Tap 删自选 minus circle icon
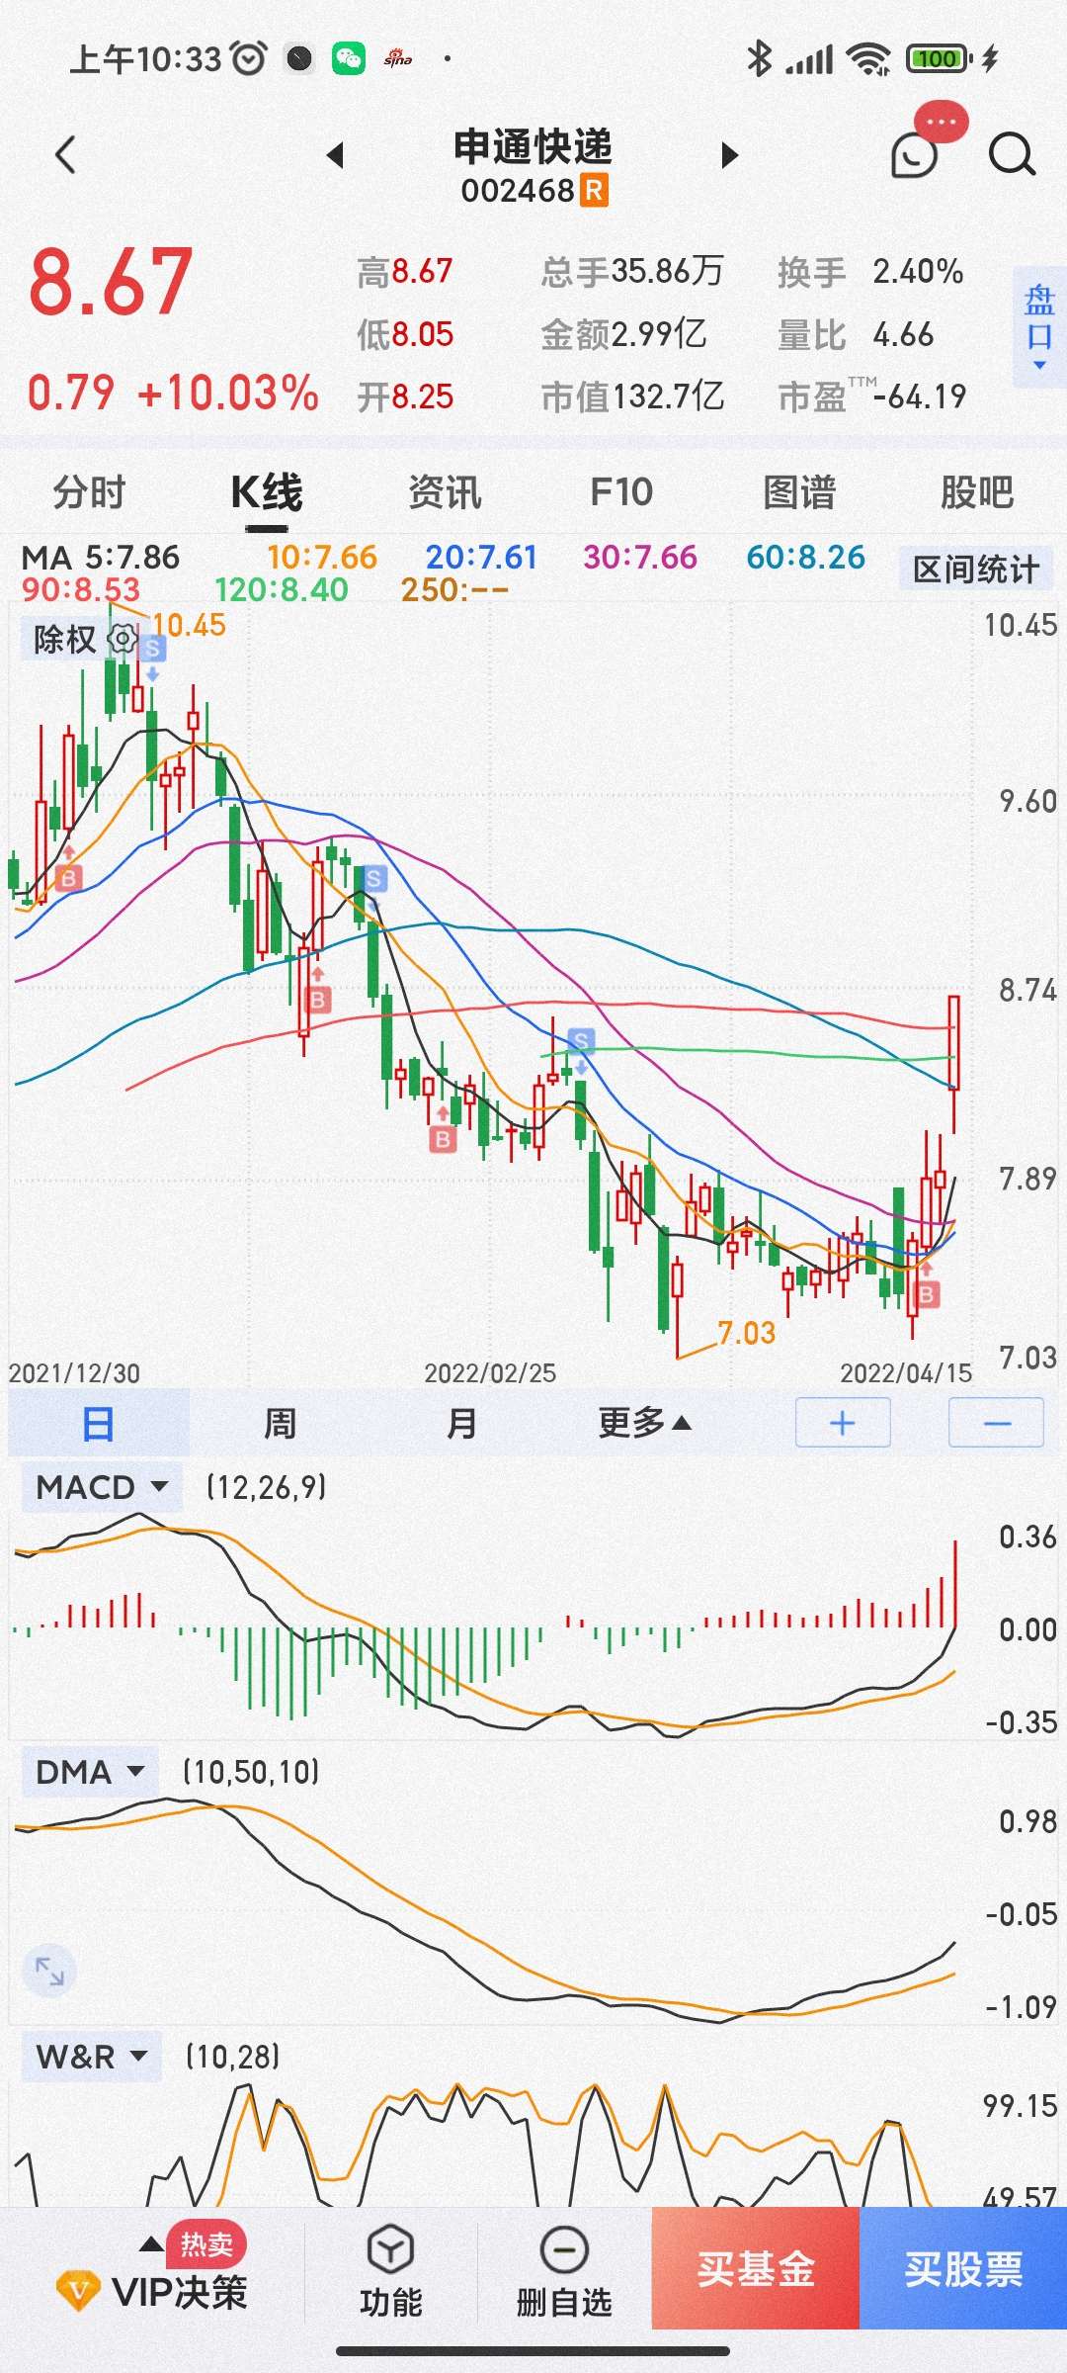The height and width of the screenshot is (2373, 1067). [x=564, y=2249]
